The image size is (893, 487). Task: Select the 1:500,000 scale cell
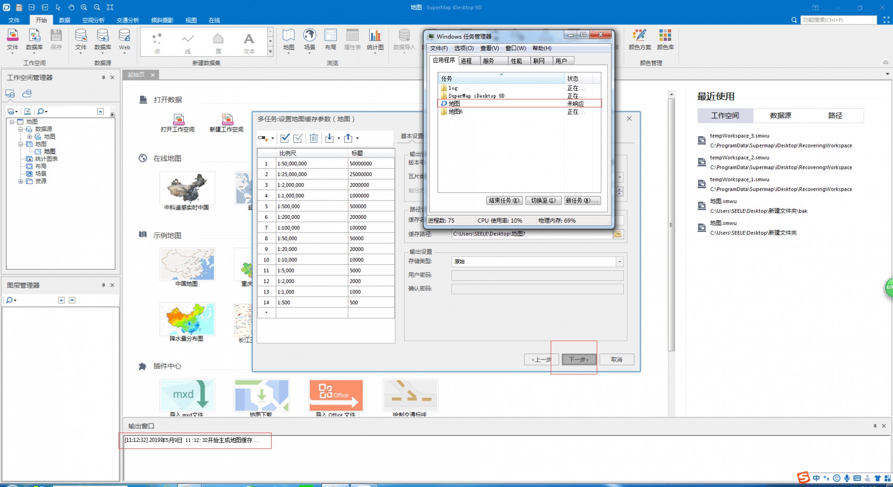(312, 206)
